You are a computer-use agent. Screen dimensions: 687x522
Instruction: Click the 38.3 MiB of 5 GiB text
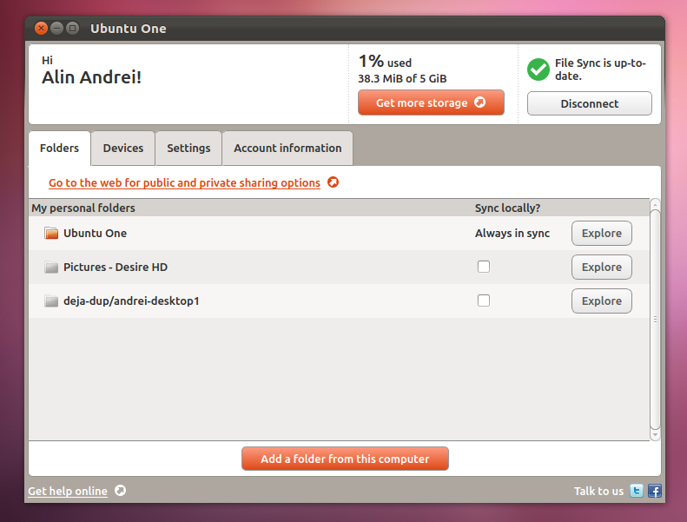pos(402,78)
